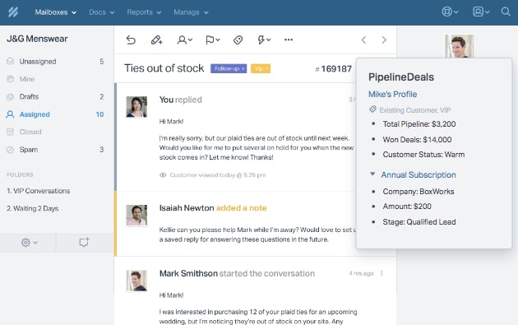
Task: Click 'Won Deals: $14,000' entry
Action: click(x=417, y=140)
